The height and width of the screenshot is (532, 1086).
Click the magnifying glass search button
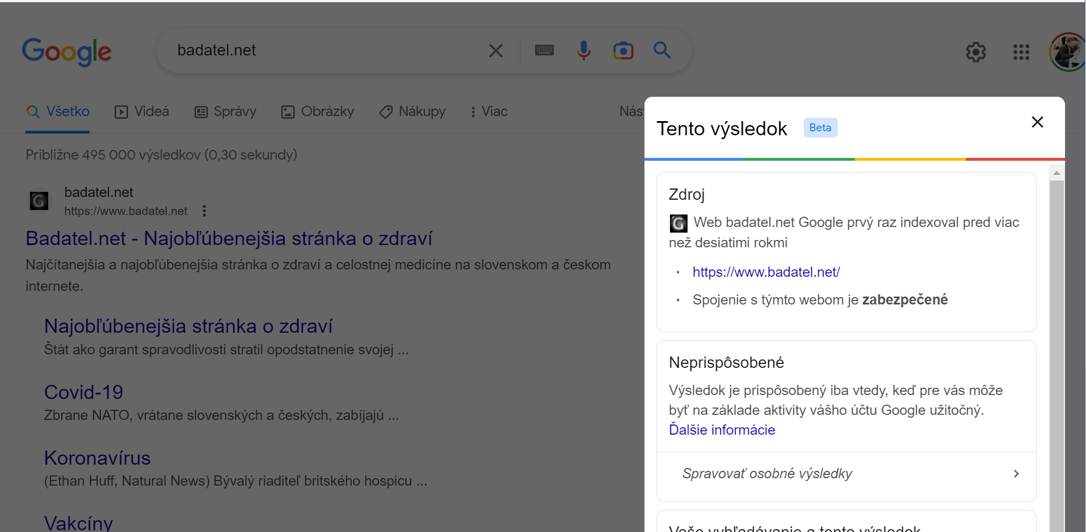662,51
